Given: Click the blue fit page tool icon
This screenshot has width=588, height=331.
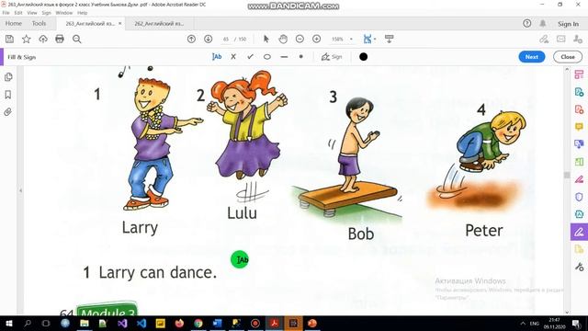Looking at the screenshot, I should pyautogui.click(x=367, y=39).
